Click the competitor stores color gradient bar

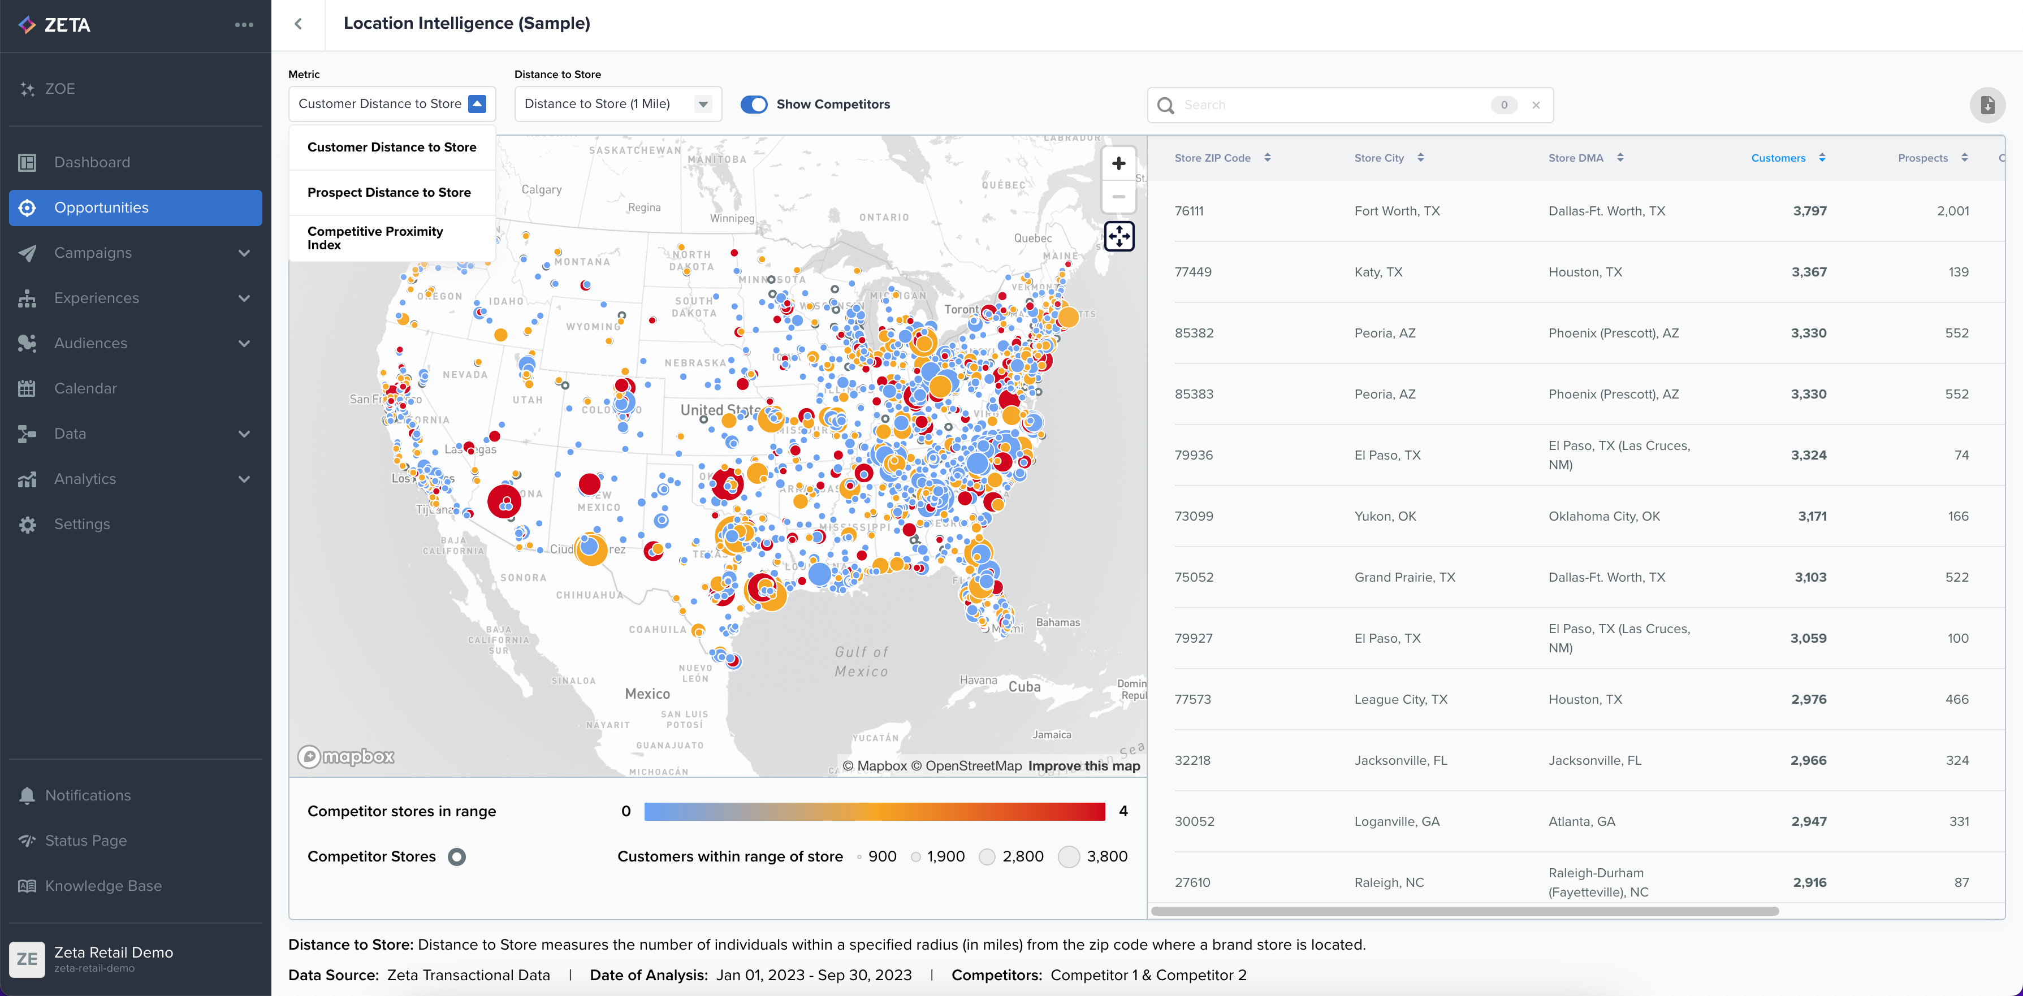[874, 812]
